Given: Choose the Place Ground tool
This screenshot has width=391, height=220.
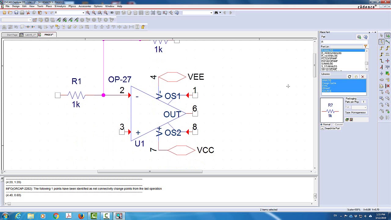Looking at the screenshot, I should 382,73.
